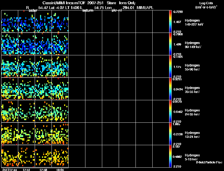Click the colorbar midpoint value '-1.467'

(177, 22)
